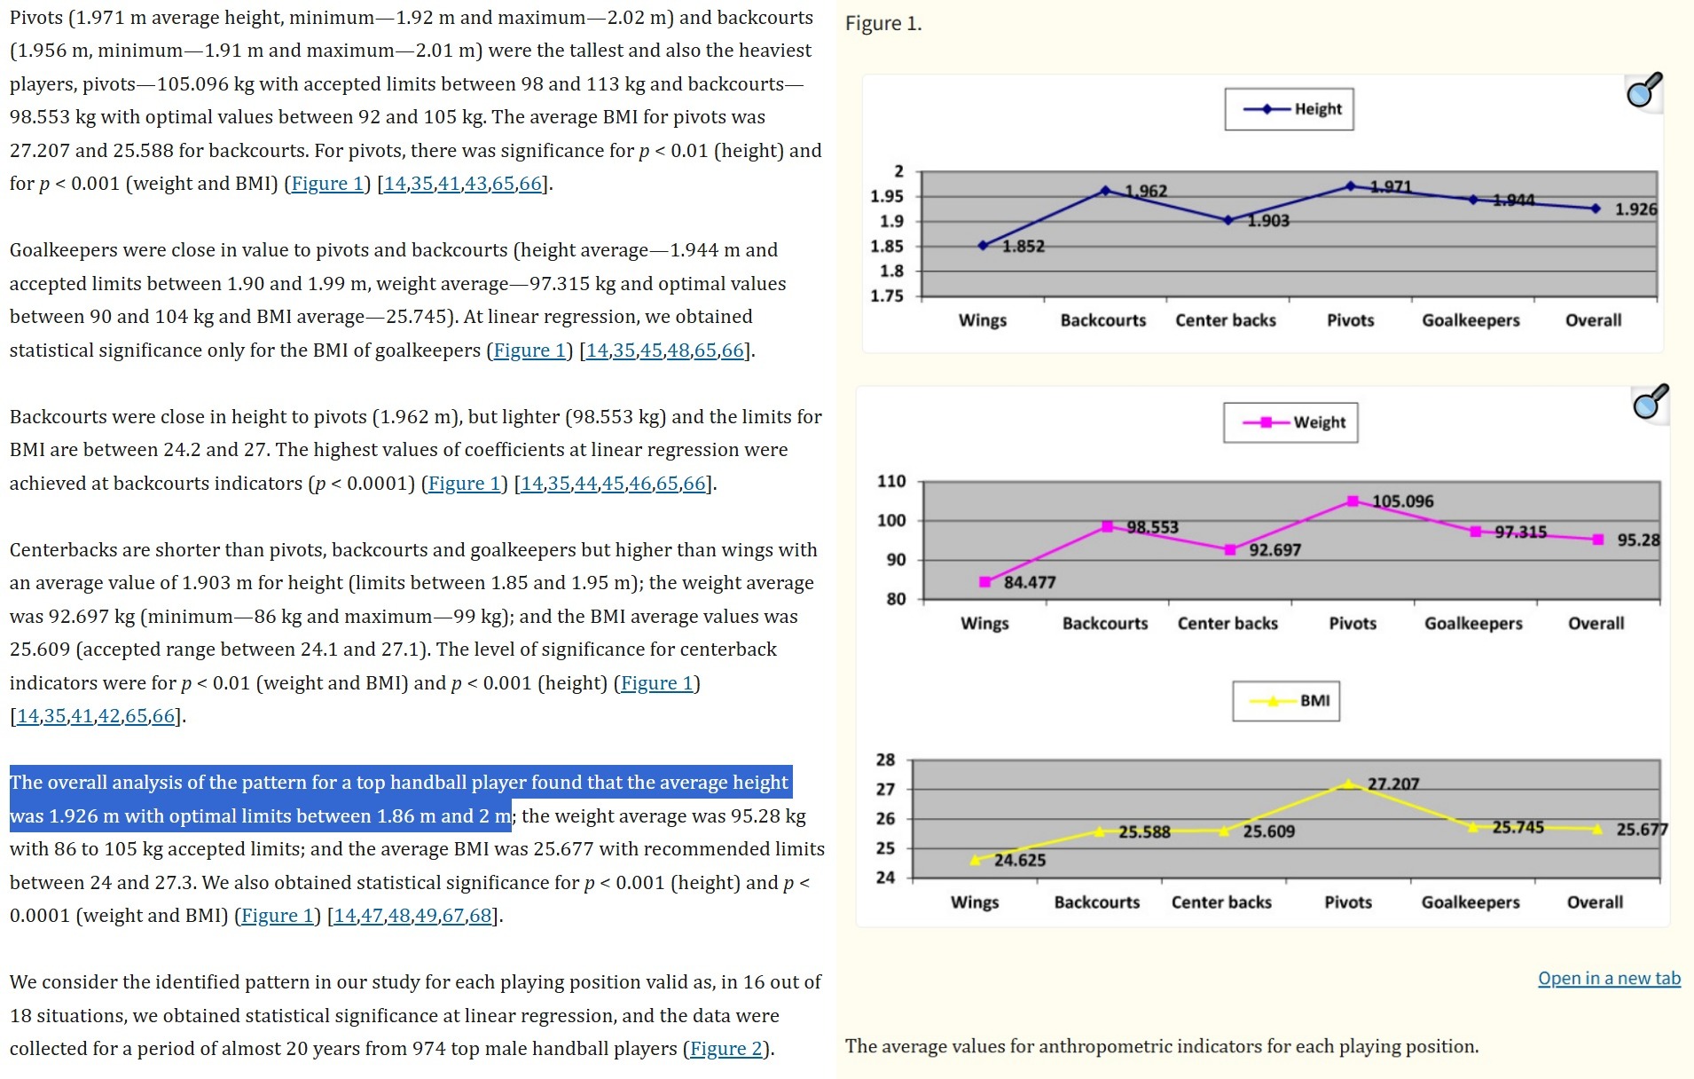1694x1079 pixels.
Task: Go to citation reference 46
Action: pos(640,484)
